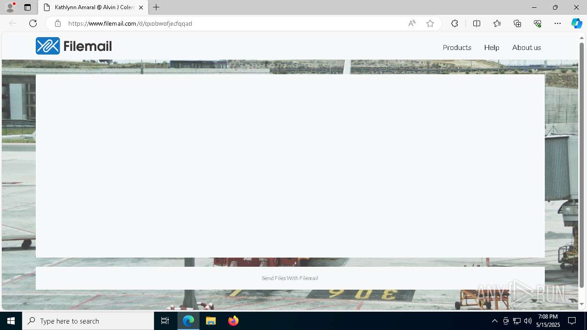Toggle split screen view icon
587x330 pixels.
click(476, 23)
